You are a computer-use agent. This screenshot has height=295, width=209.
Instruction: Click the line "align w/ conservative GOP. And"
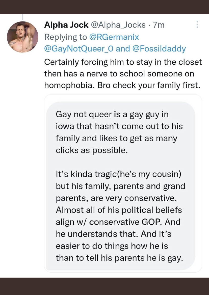point(118,222)
